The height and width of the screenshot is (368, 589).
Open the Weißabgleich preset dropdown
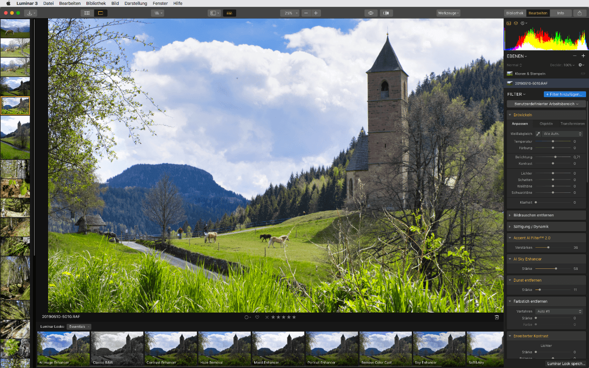point(562,133)
